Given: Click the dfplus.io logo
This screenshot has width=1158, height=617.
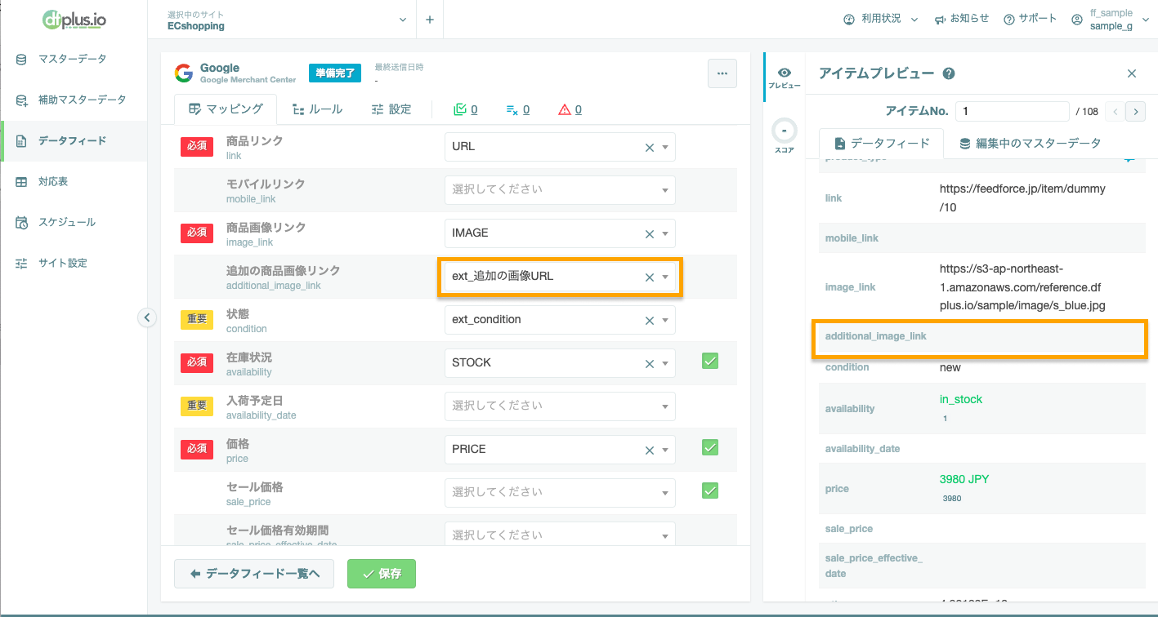Looking at the screenshot, I should [74, 20].
